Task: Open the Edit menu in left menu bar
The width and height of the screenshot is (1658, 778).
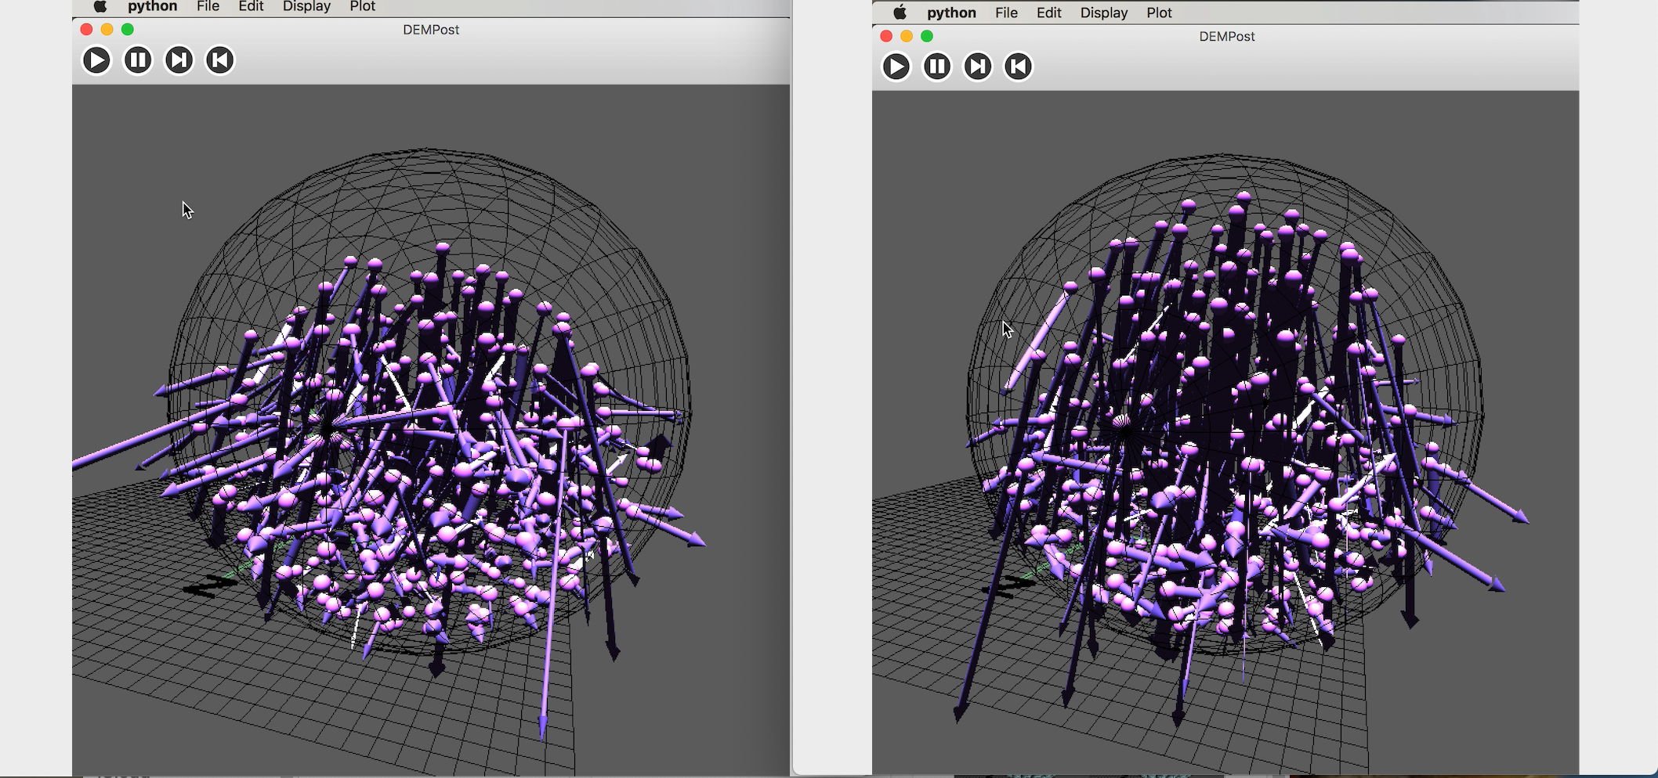Action: coord(251,6)
